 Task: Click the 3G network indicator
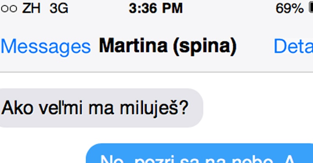(x=59, y=9)
